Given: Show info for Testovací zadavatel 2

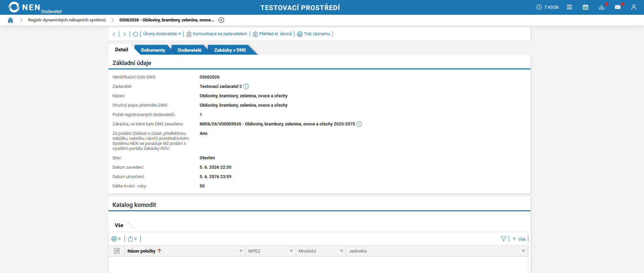Looking at the screenshot, I should point(246,87).
